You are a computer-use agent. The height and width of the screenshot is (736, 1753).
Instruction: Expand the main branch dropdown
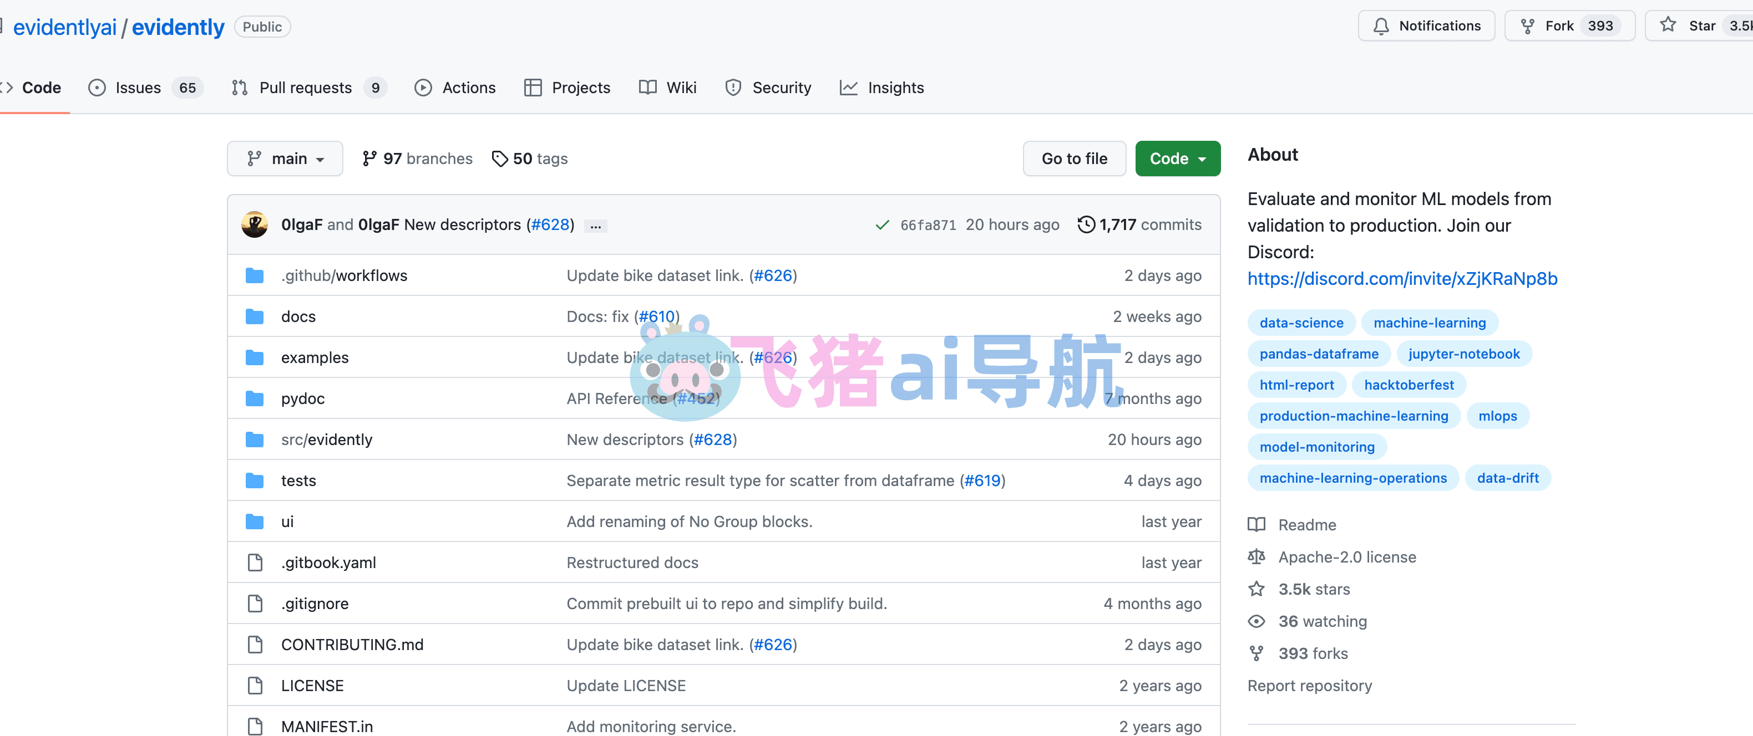pyautogui.click(x=285, y=159)
